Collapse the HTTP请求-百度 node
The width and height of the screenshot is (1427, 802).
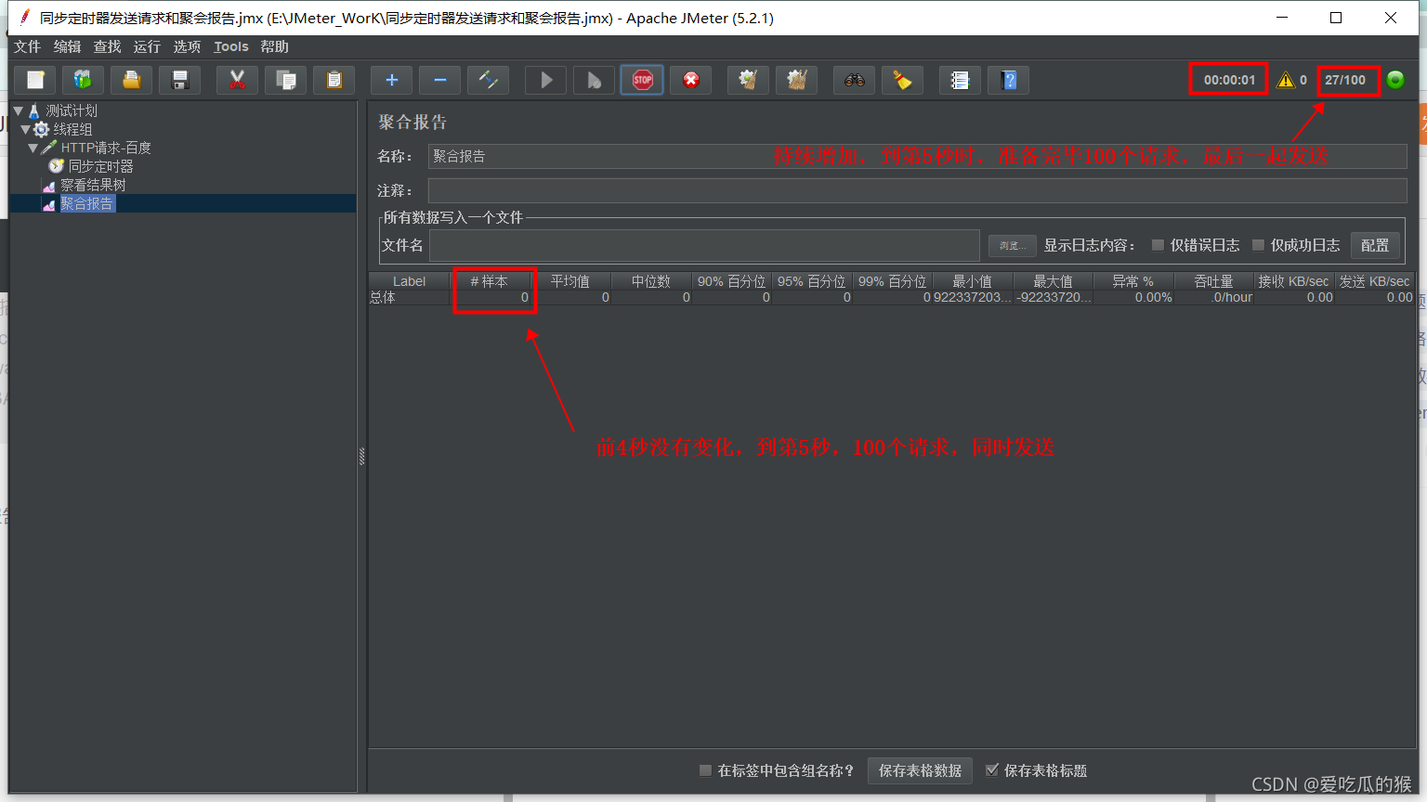[33, 147]
